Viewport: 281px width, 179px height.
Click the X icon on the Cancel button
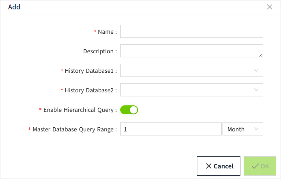coord(208,166)
